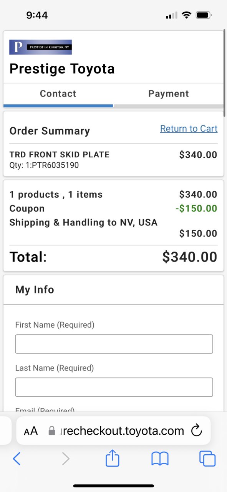Follow the Return to Cart link
Screen dimensions: 227x492
(x=189, y=129)
